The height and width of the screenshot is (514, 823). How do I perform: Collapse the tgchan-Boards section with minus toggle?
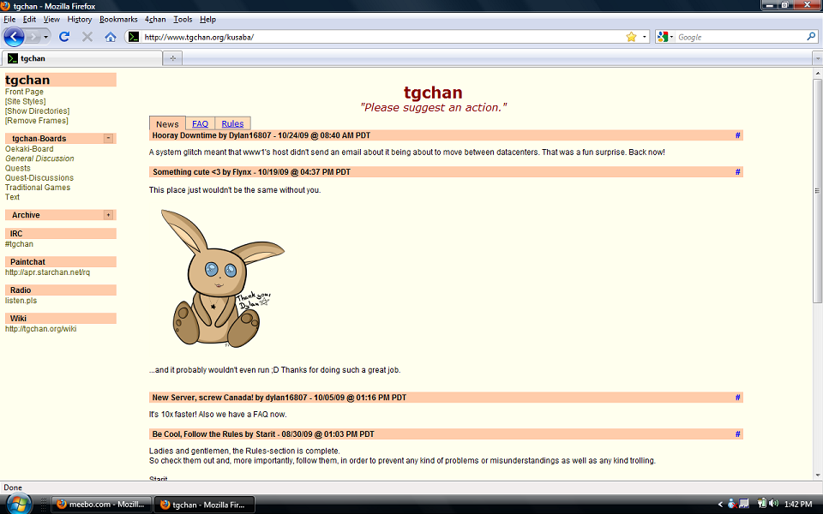pos(108,138)
